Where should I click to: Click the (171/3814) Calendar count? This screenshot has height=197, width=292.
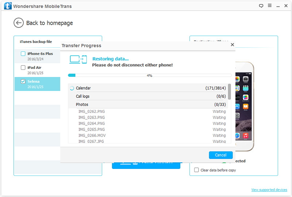point(215,88)
